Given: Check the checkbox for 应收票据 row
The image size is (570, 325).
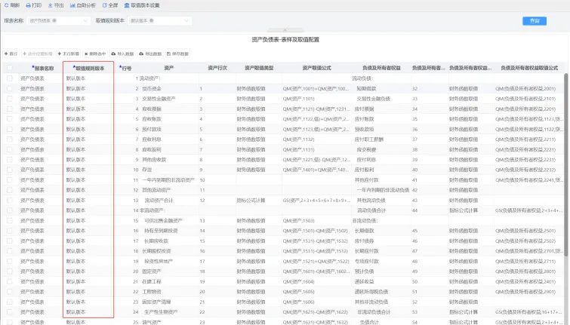Looking at the screenshot, I should coord(10,109).
